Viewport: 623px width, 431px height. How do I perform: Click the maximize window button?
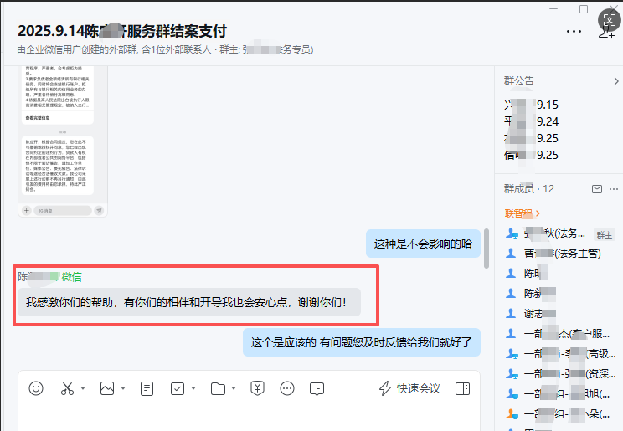(584, 9)
